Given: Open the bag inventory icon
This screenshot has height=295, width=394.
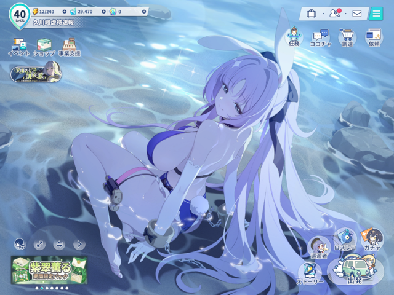Looking at the screenshot, I should point(311,14).
